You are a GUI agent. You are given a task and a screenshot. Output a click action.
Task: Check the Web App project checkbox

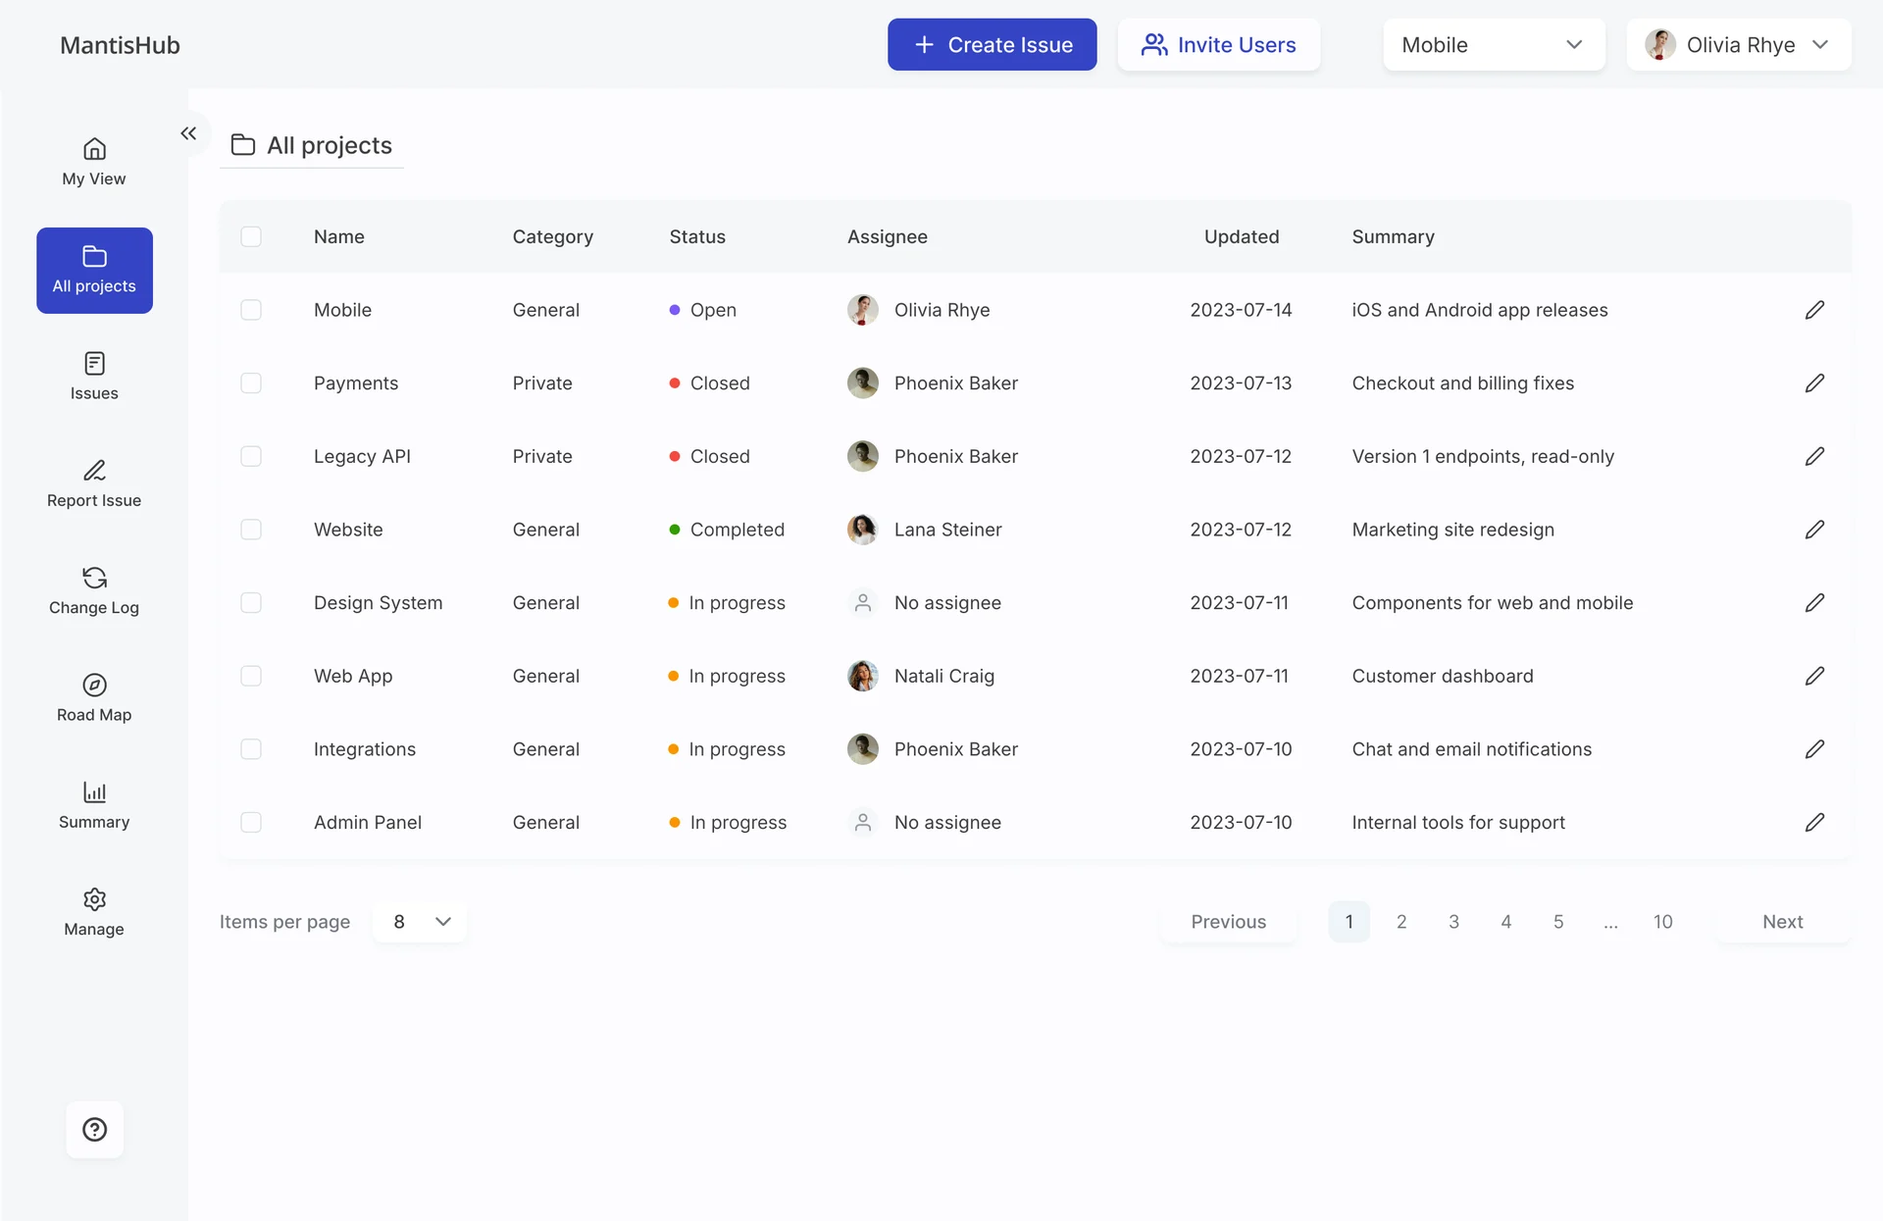pyautogui.click(x=251, y=676)
